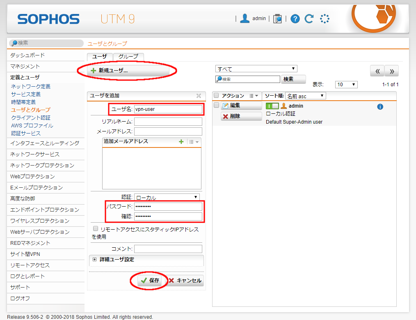This screenshot has width=416, height=320.
Task: Go to previous page with « arrow
Action: (x=377, y=71)
